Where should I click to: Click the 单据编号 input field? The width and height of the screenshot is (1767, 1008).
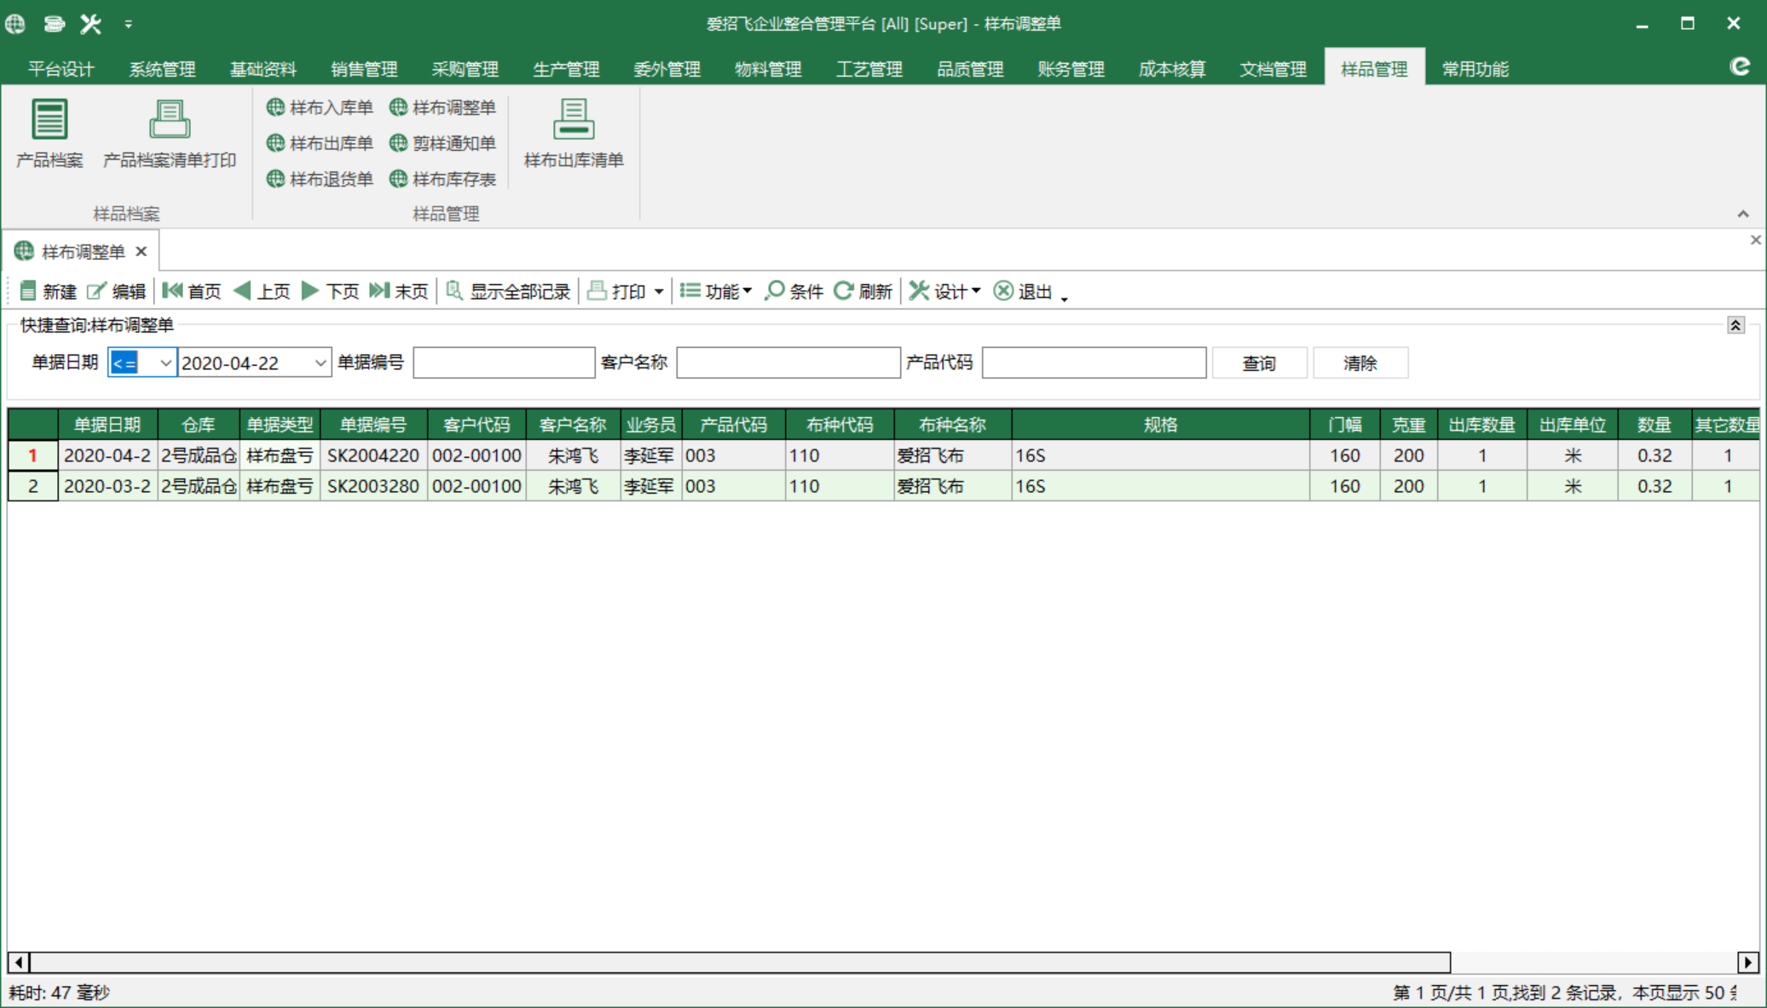click(504, 362)
